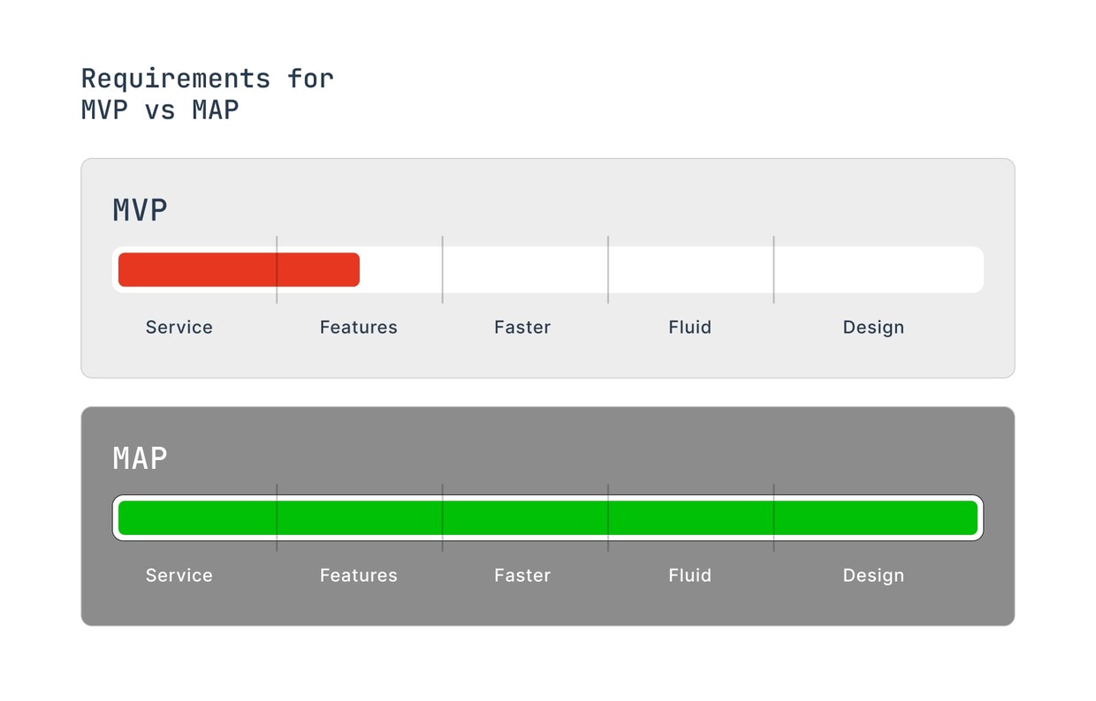Select the Faster label in MAP panel

click(x=522, y=576)
